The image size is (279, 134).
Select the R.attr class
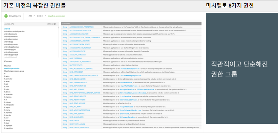click(6, 84)
